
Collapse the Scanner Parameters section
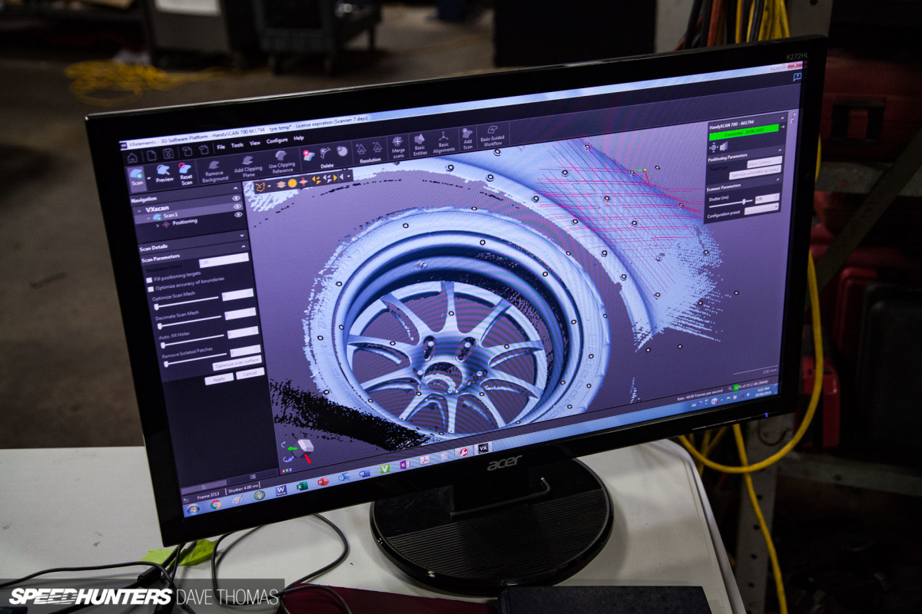pos(778,179)
